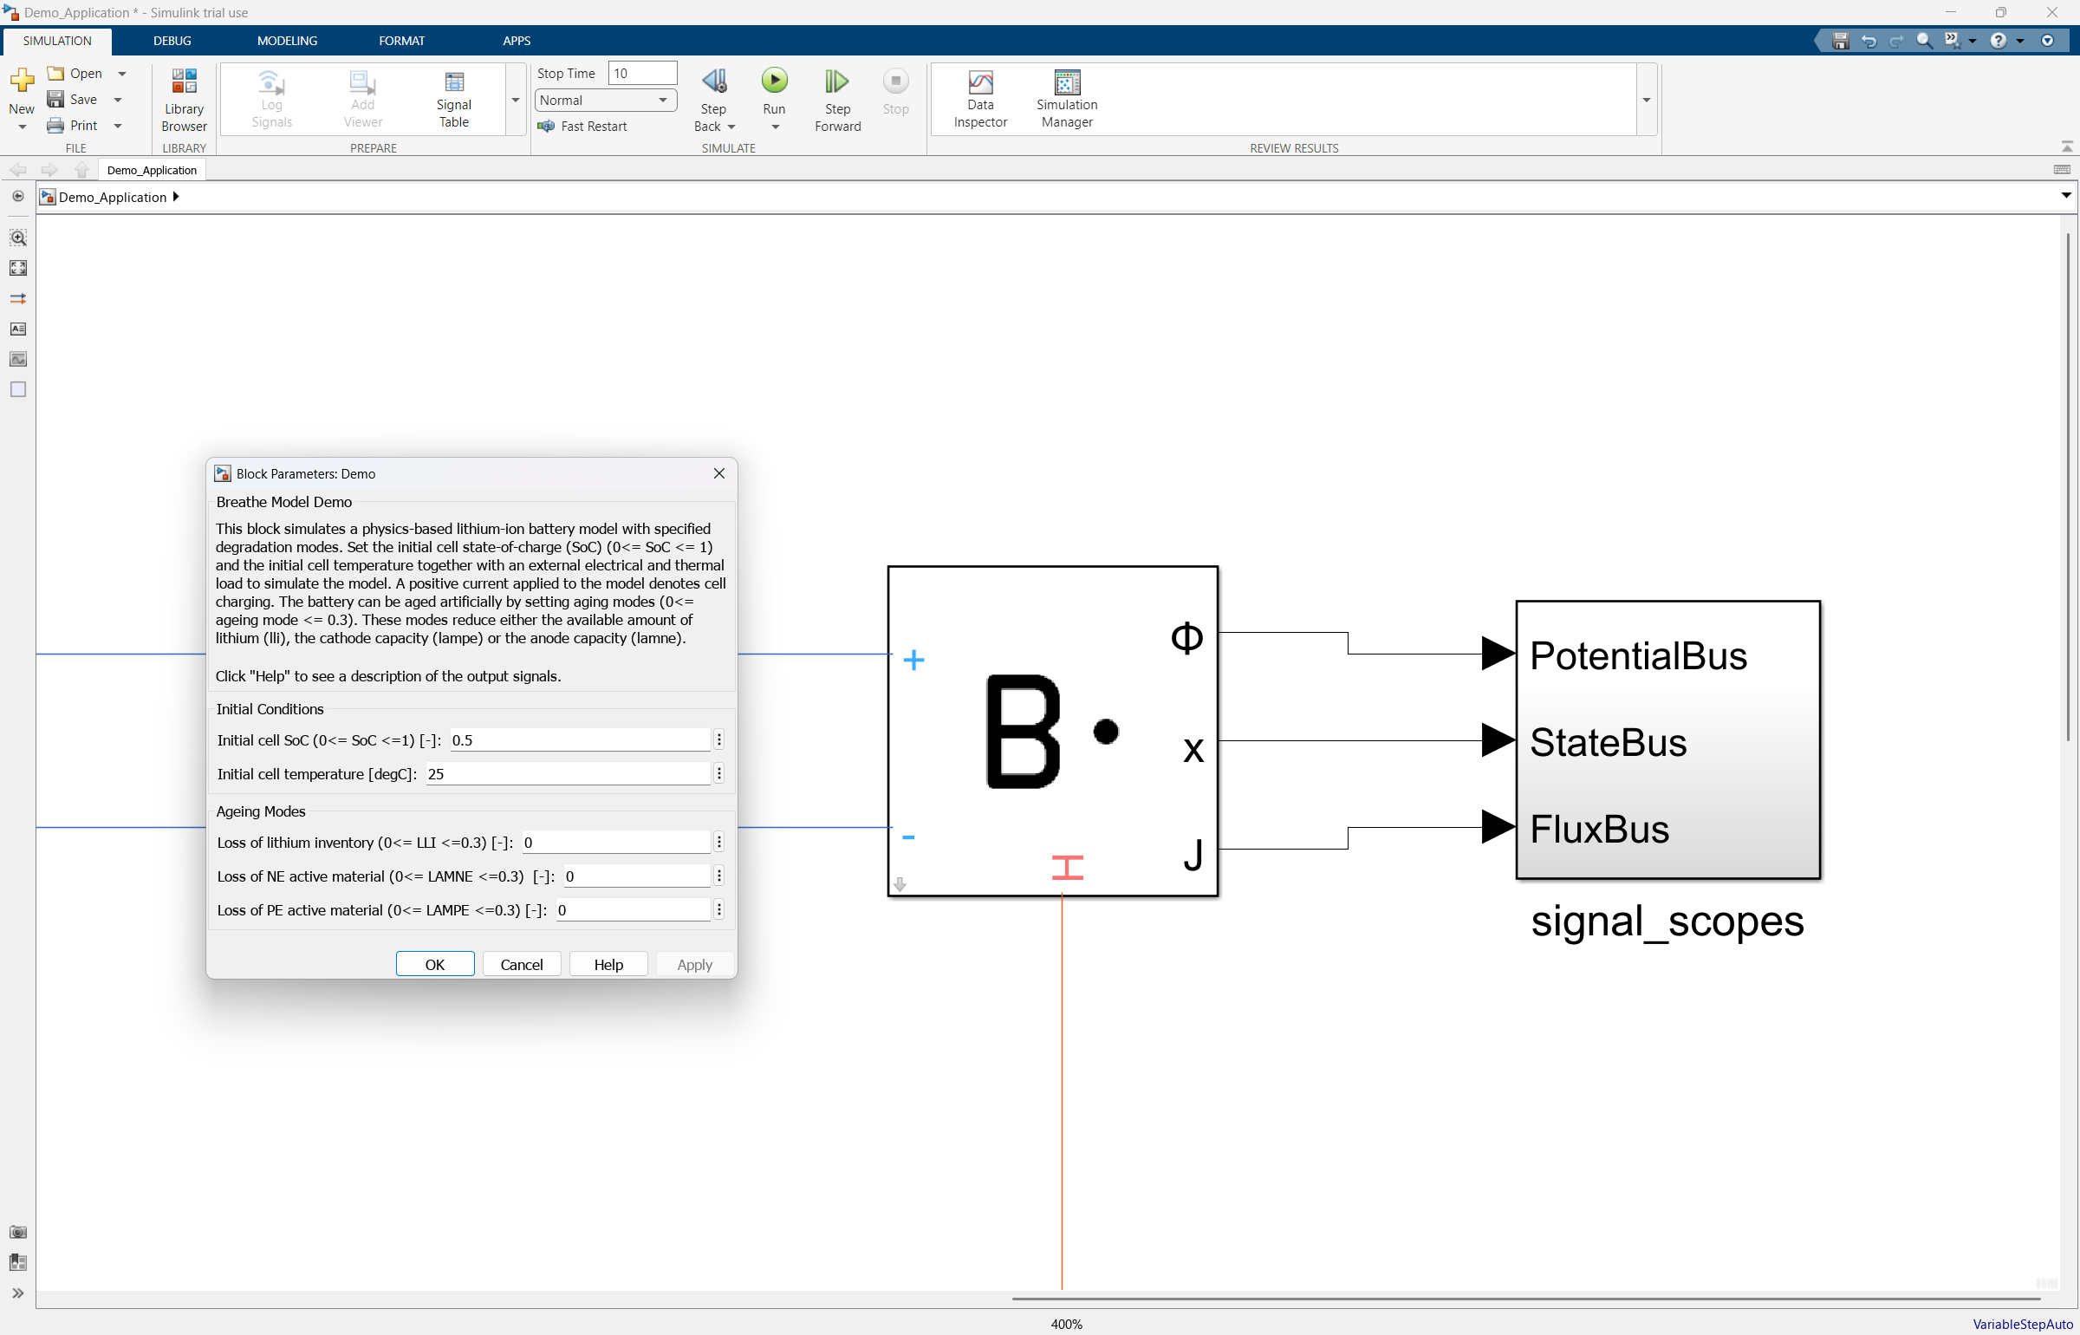Click the Save disk icon in ribbon
The height and width of the screenshot is (1335, 2080).
[x=55, y=99]
